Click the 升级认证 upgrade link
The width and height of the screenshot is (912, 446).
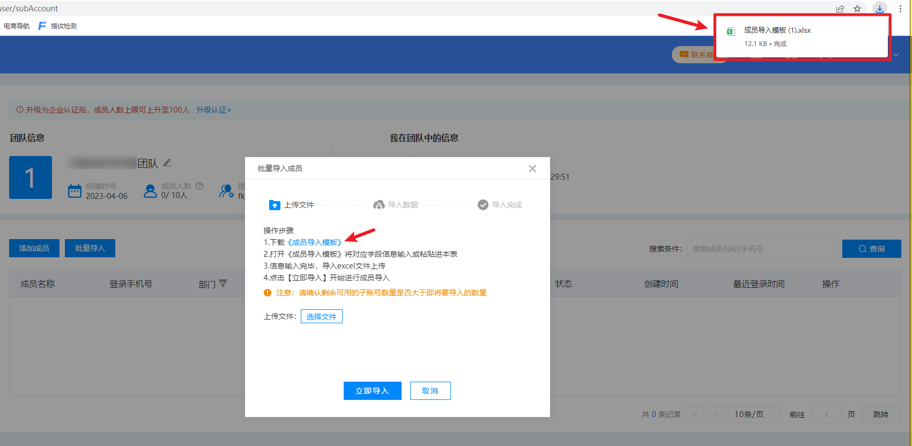pos(213,110)
